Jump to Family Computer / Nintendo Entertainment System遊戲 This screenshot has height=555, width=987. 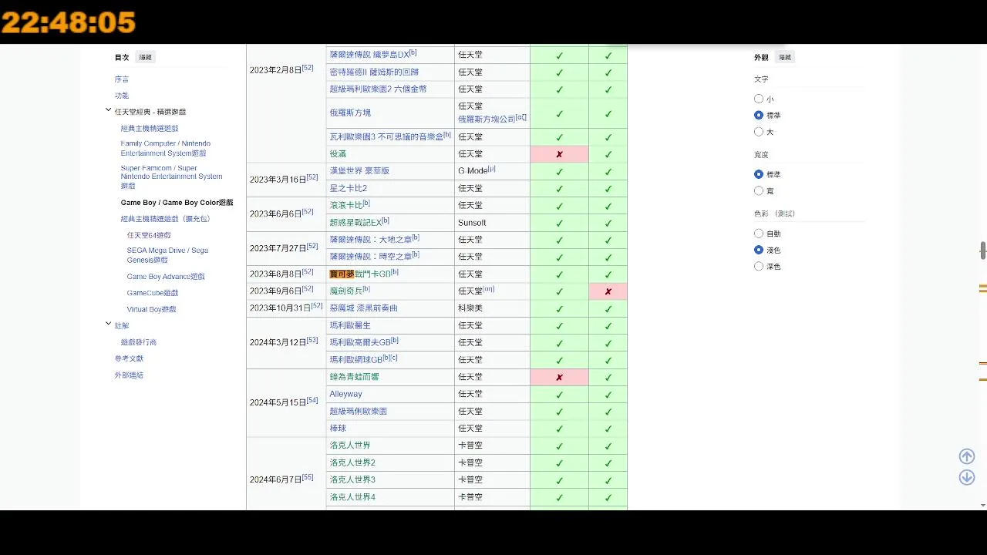click(166, 148)
